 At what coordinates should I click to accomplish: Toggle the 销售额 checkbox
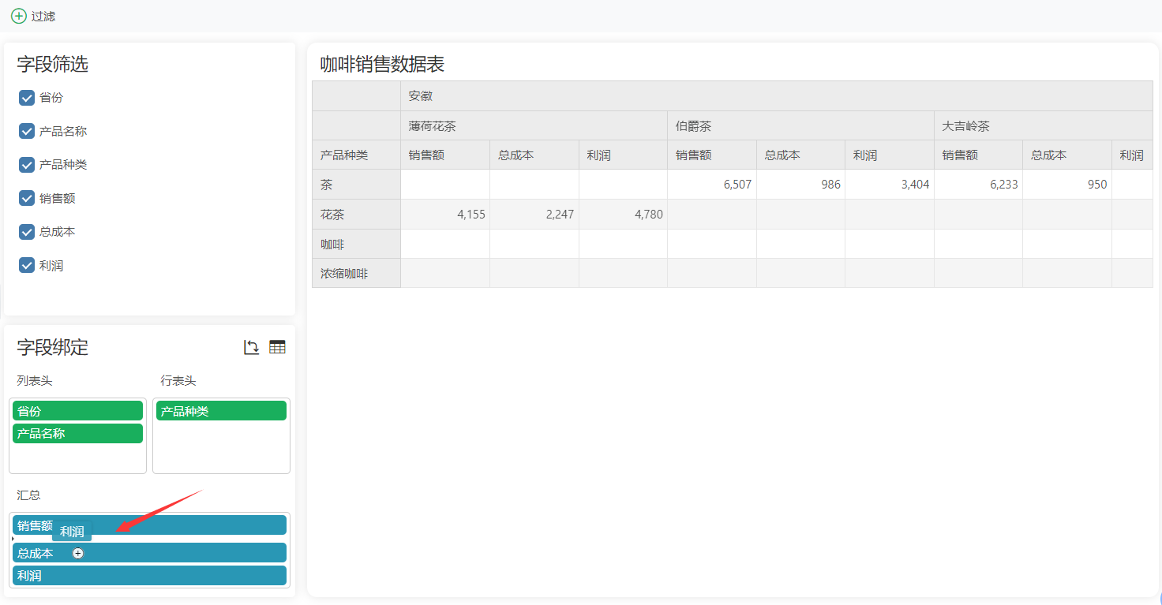tap(27, 198)
